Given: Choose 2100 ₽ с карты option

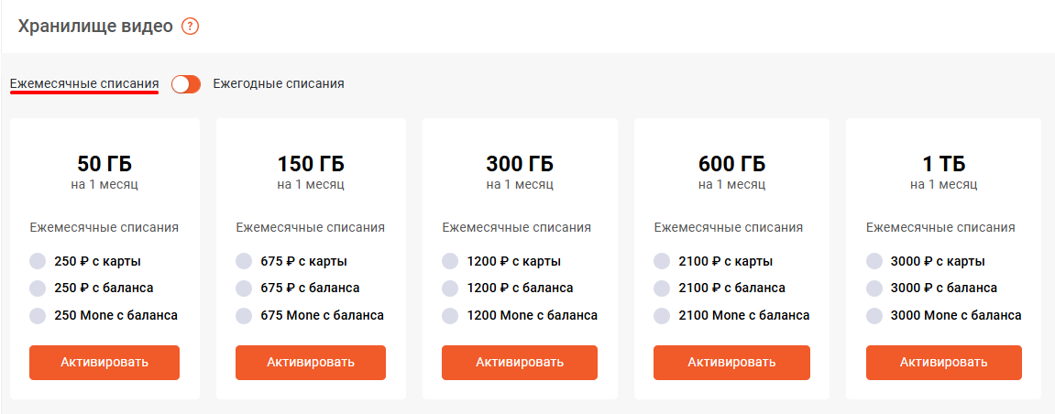Looking at the screenshot, I should (662, 261).
